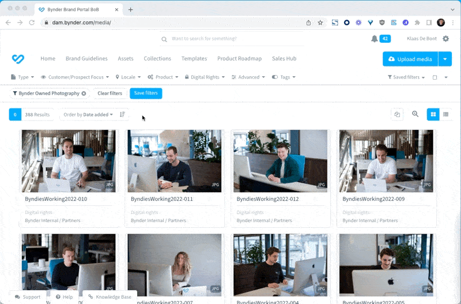Switch to grid view
The width and height of the screenshot is (461, 304).
[x=433, y=114]
